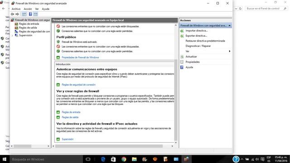Click the Exportar directiva icon
Viewport: 290px width, 163px height.
(x=182, y=36)
